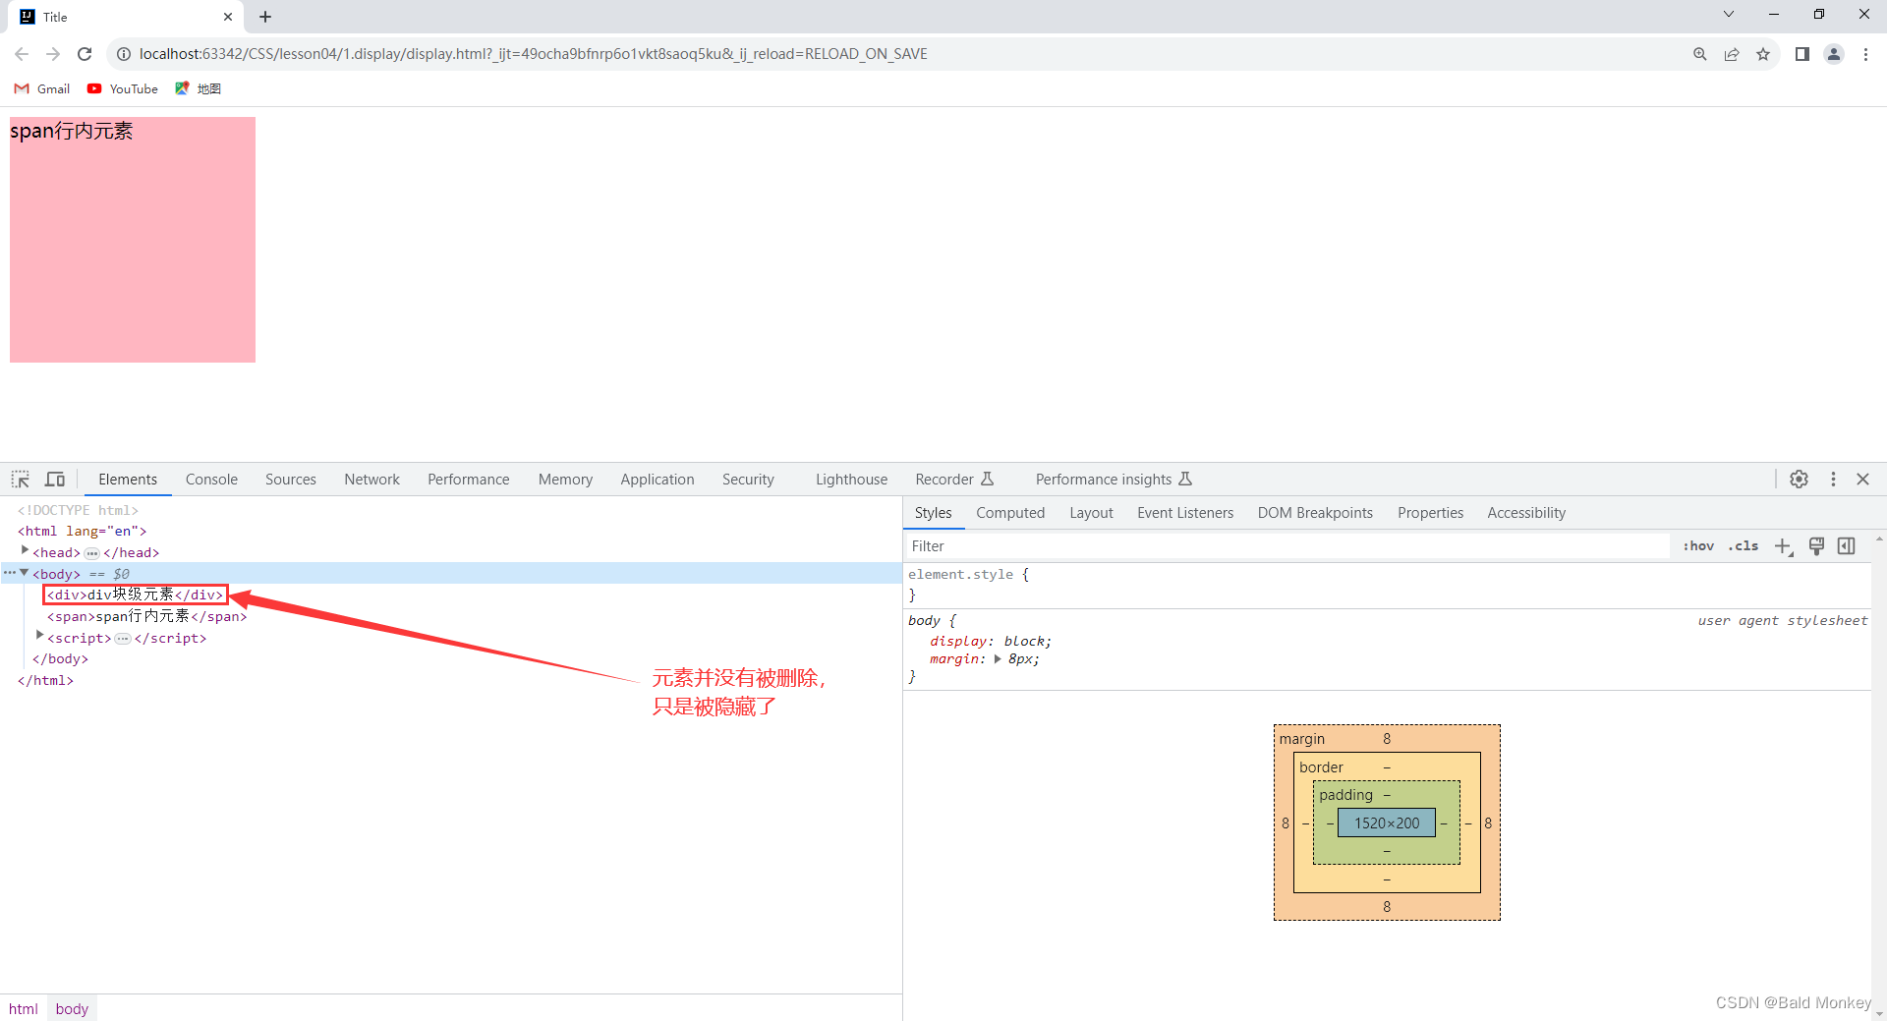Switch to the Network tab

[372, 479]
